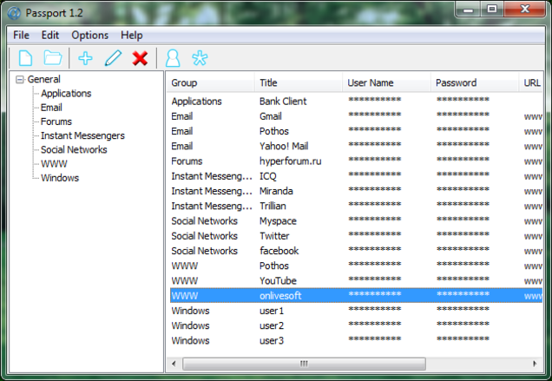Select Email group in tree
This screenshot has width=552, height=381.
tap(51, 108)
